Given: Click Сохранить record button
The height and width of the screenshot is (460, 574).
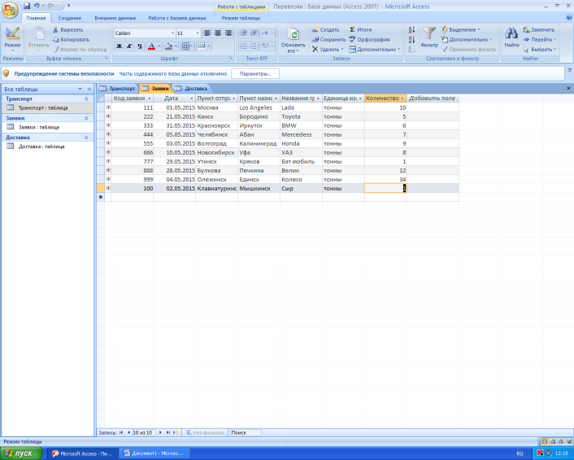Looking at the screenshot, I should coord(328,40).
